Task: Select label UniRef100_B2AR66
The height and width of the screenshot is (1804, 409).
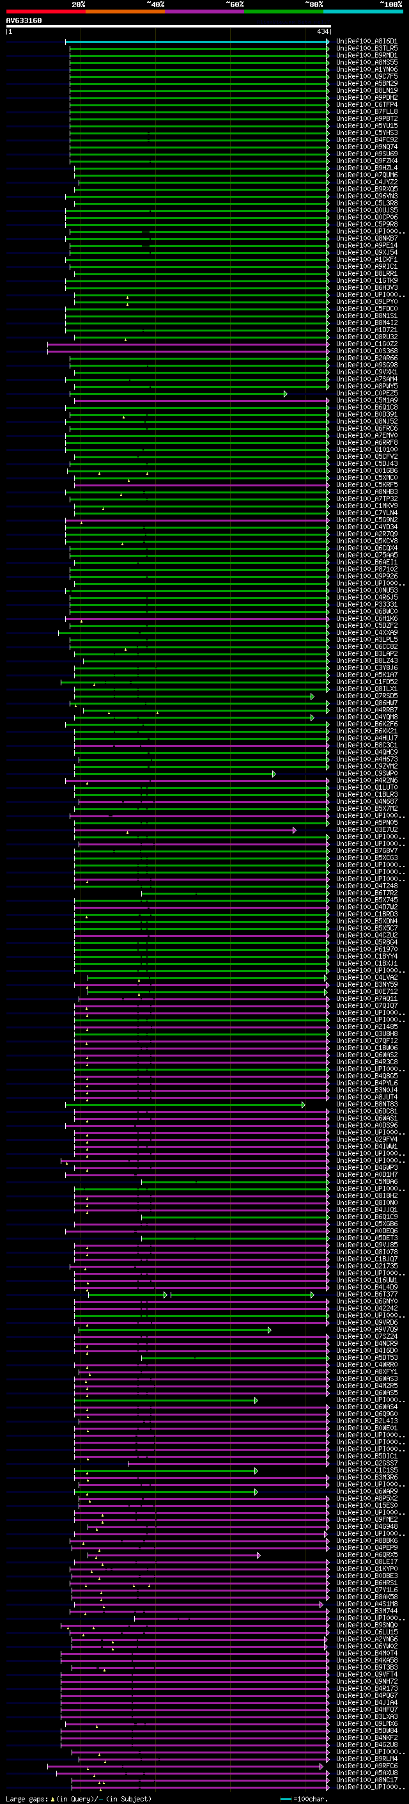Action: (366, 358)
